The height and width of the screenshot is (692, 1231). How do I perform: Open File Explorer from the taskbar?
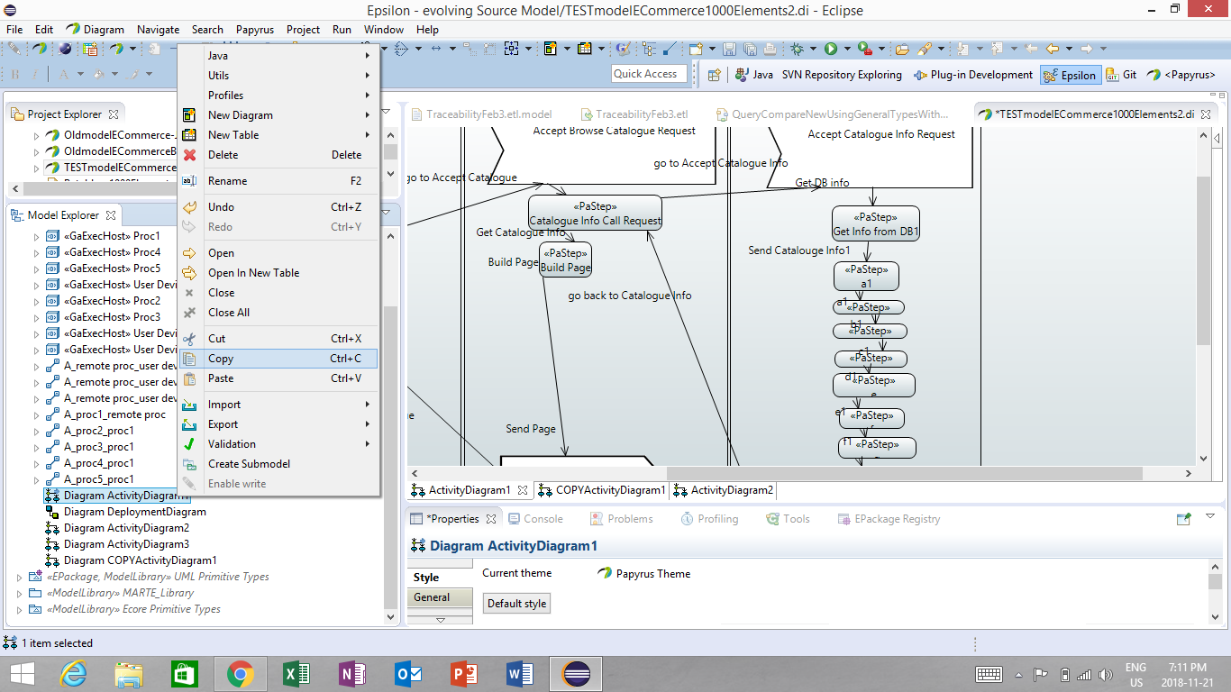[129, 674]
